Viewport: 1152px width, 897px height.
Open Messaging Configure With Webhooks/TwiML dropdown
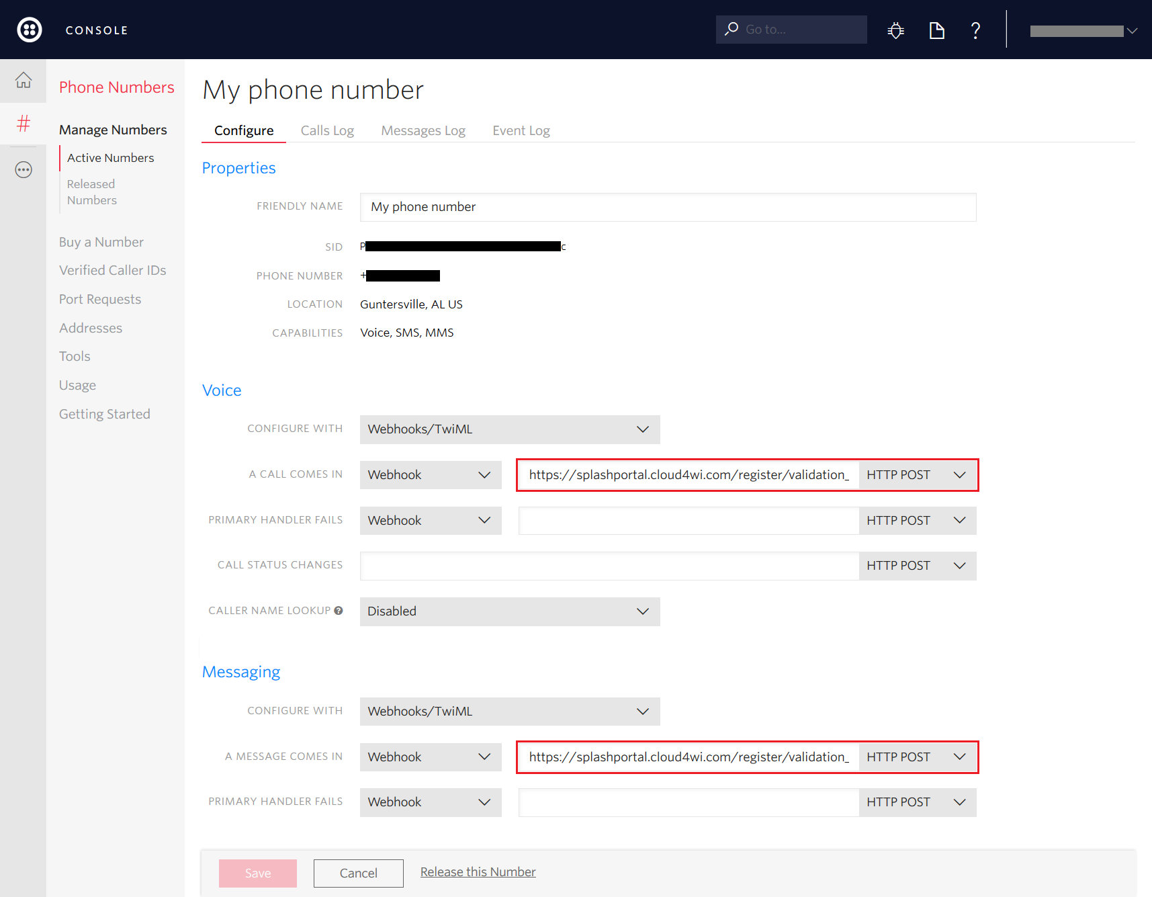coord(510,712)
